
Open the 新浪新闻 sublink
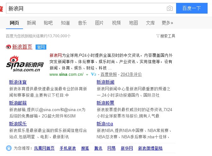coord(106,82)
